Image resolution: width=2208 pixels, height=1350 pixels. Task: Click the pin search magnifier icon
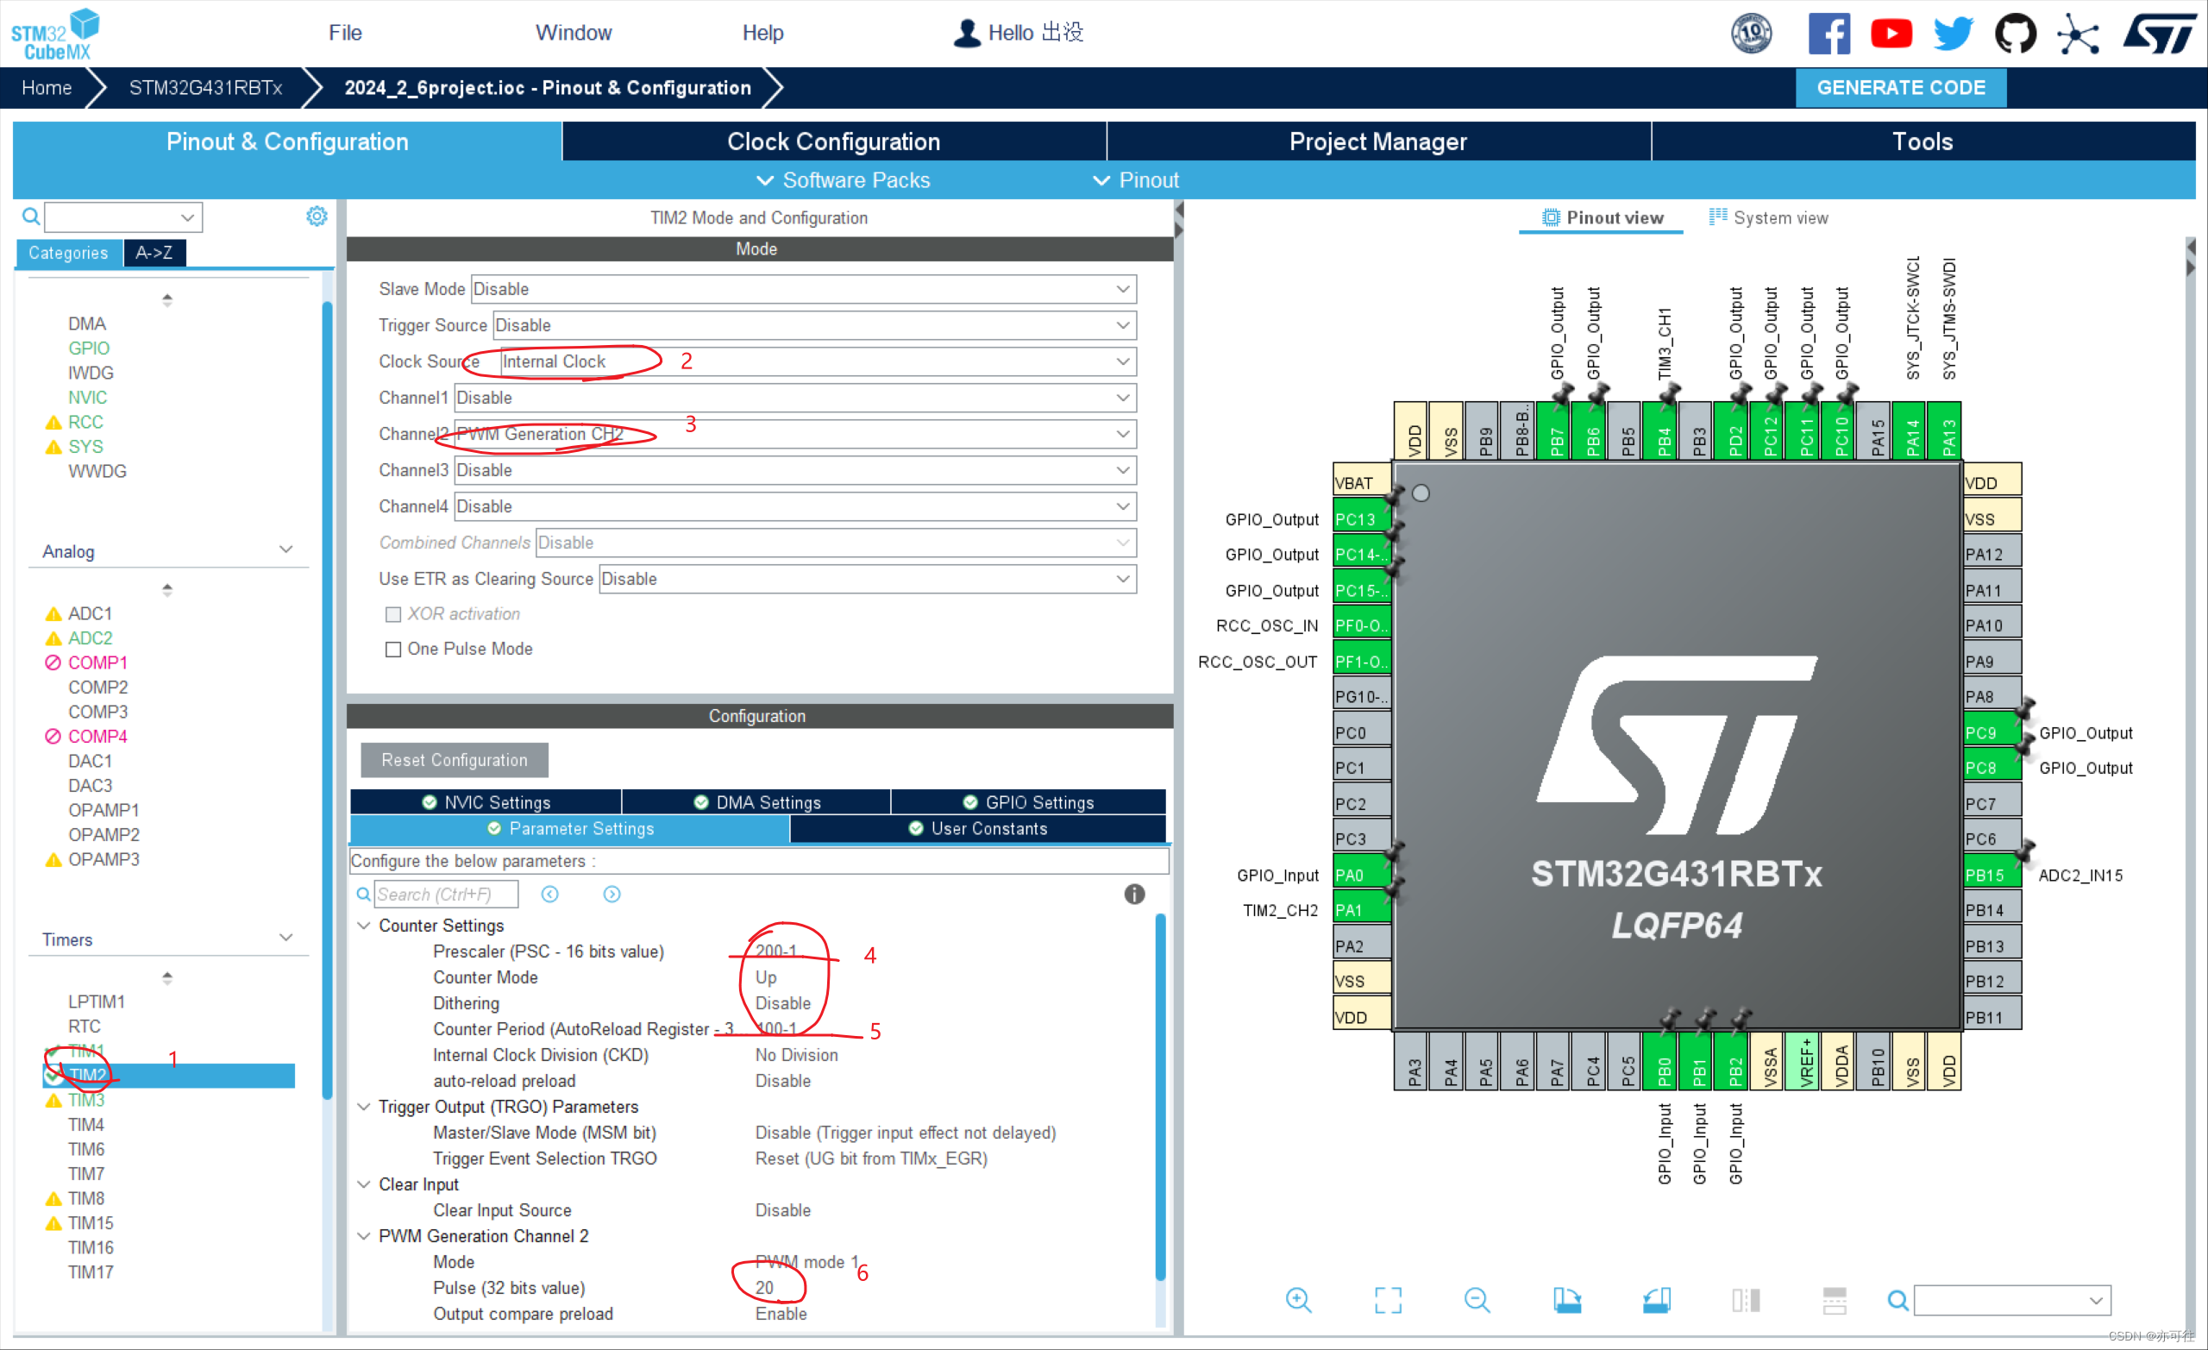pos(1897,1300)
